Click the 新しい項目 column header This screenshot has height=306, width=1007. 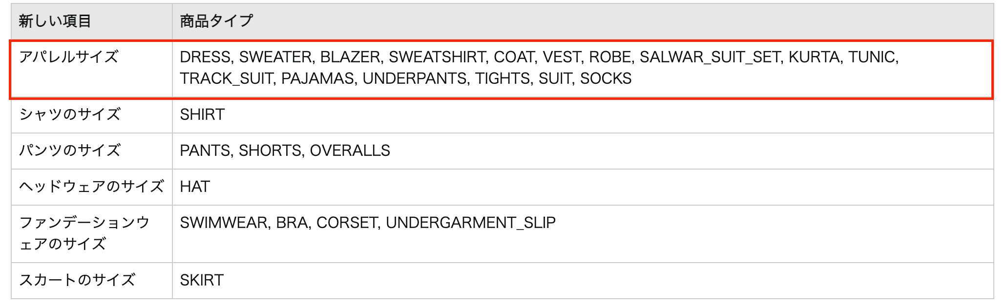click(55, 21)
